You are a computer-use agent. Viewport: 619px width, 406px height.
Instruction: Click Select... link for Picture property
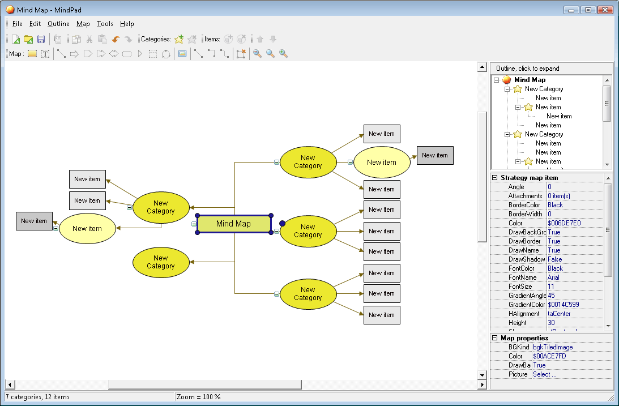pos(544,374)
